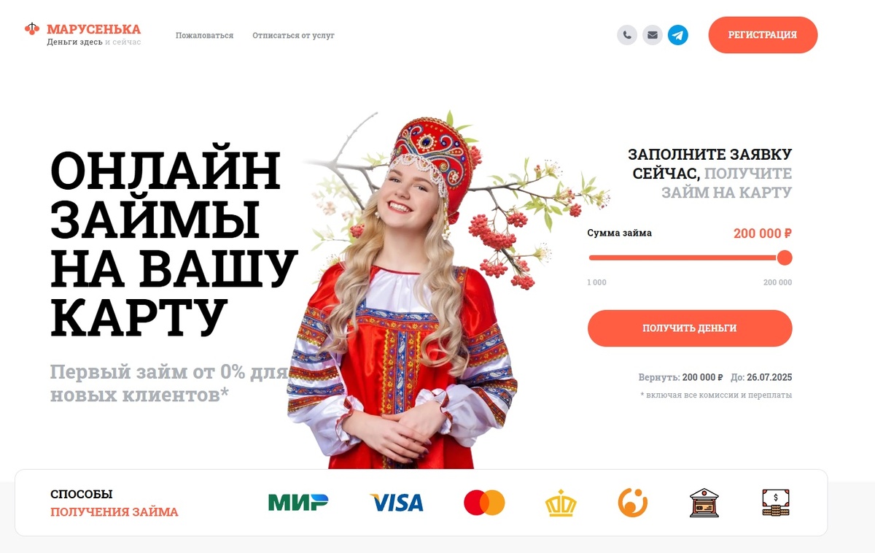Open the Пожаловаться menu link

204,35
